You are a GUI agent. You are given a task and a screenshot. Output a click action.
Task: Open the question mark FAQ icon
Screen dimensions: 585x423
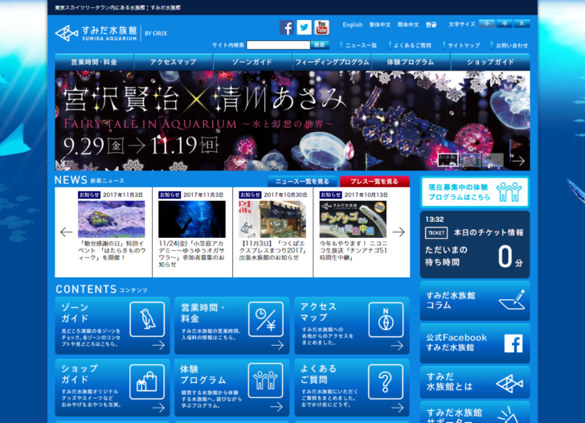tap(386, 382)
